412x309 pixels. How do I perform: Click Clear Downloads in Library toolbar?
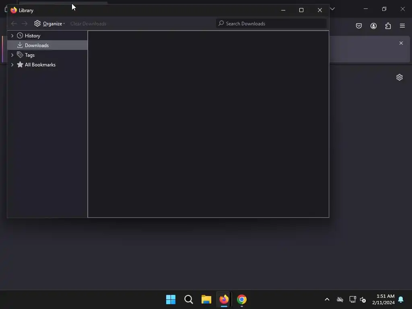(x=88, y=24)
